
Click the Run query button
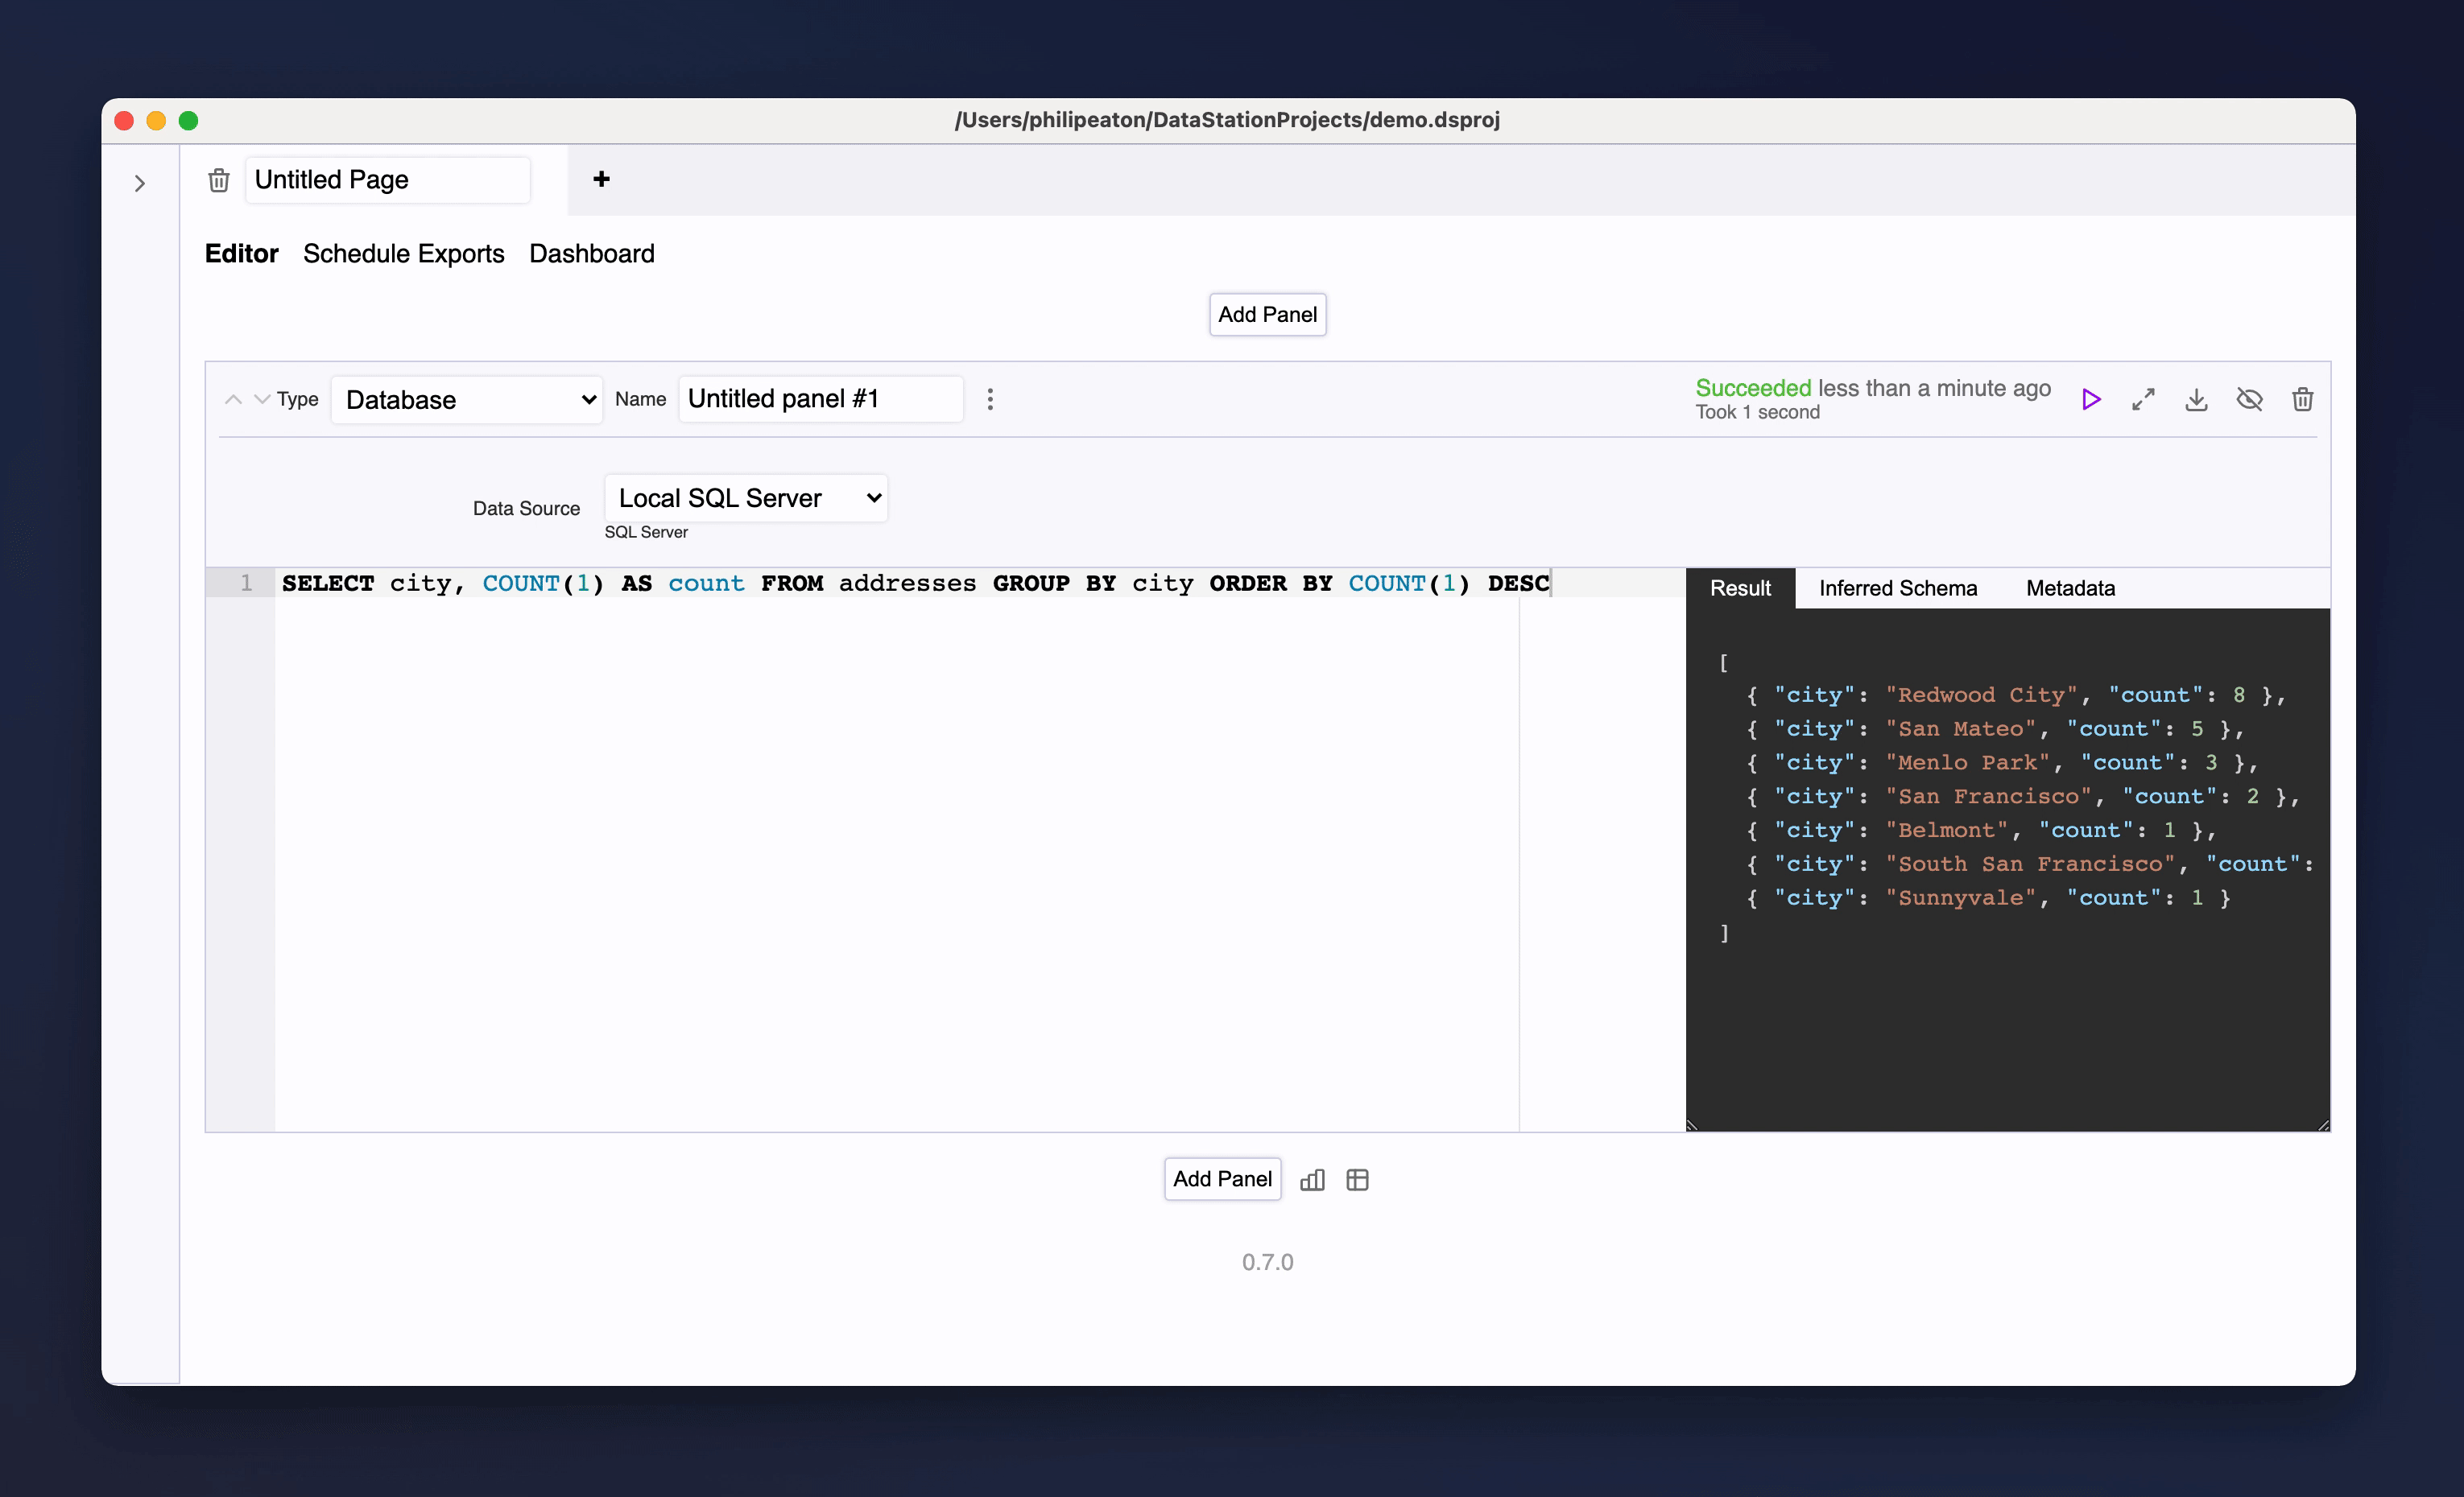[2093, 398]
